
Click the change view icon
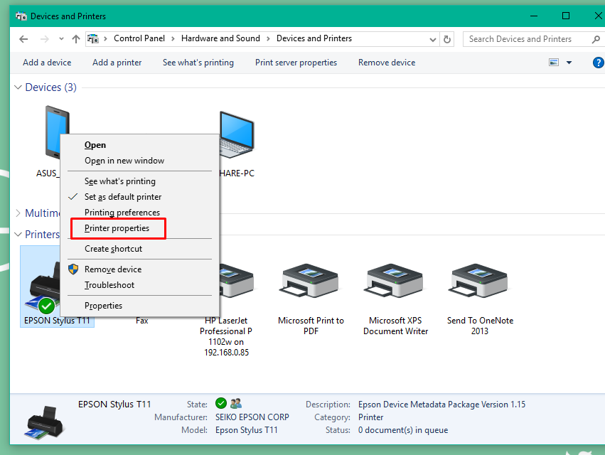[x=554, y=63]
